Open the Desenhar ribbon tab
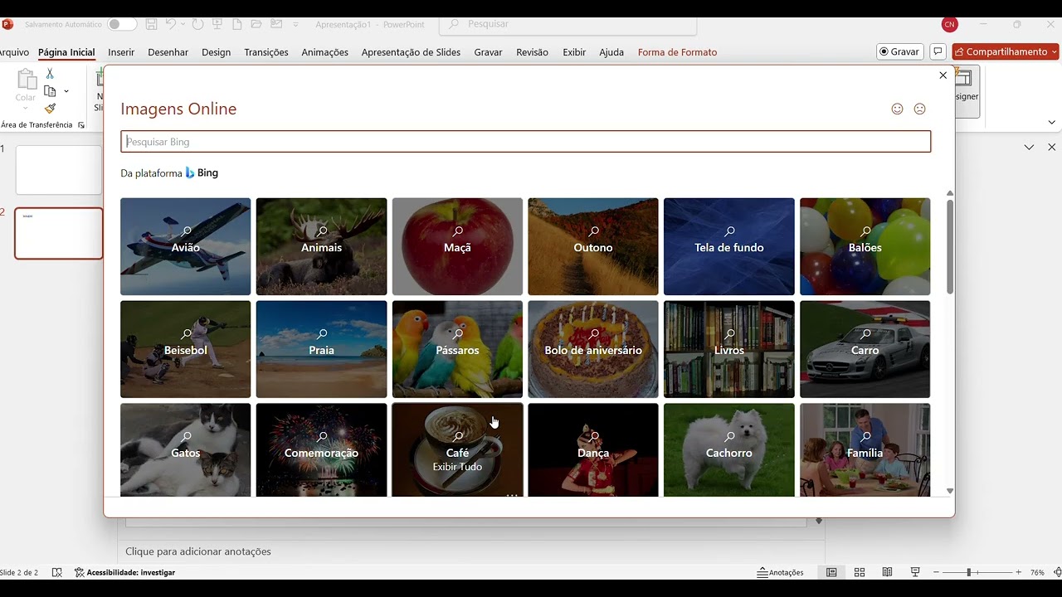This screenshot has width=1062, height=597. 168,52
